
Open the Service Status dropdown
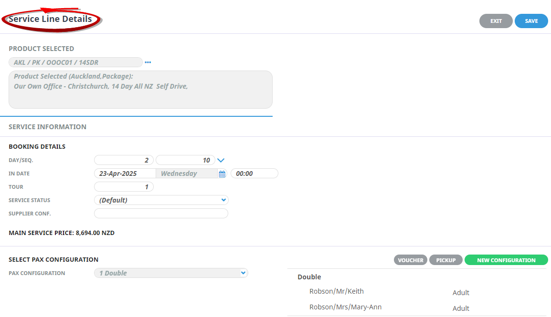click(161, 200)
